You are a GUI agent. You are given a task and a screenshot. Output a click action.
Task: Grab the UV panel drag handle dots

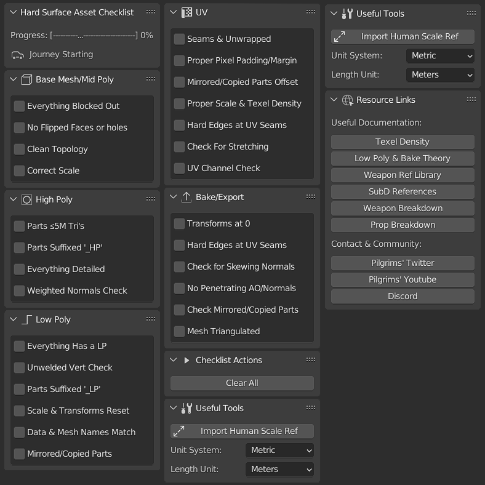311,12
